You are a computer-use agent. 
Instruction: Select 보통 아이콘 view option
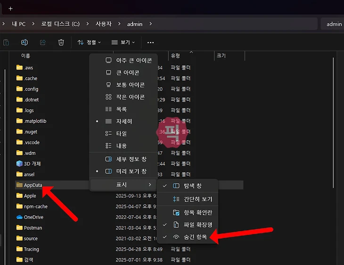click(123, 85)
